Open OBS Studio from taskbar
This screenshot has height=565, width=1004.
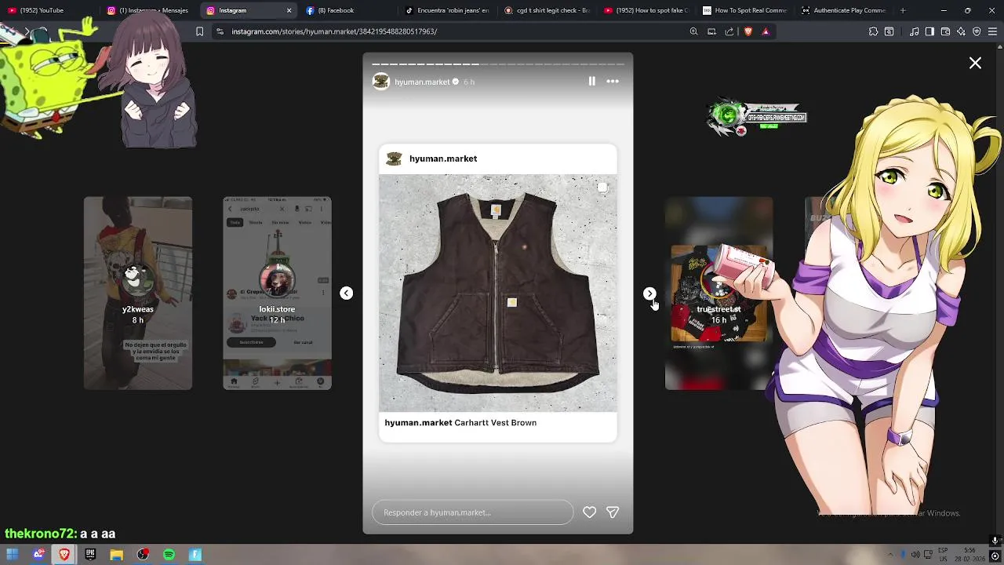(143, 555)
